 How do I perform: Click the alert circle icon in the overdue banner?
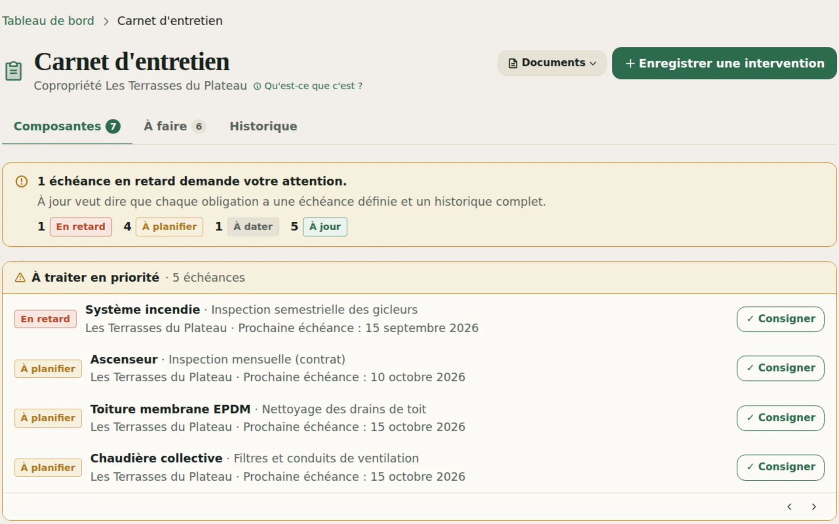click(21, 181)
